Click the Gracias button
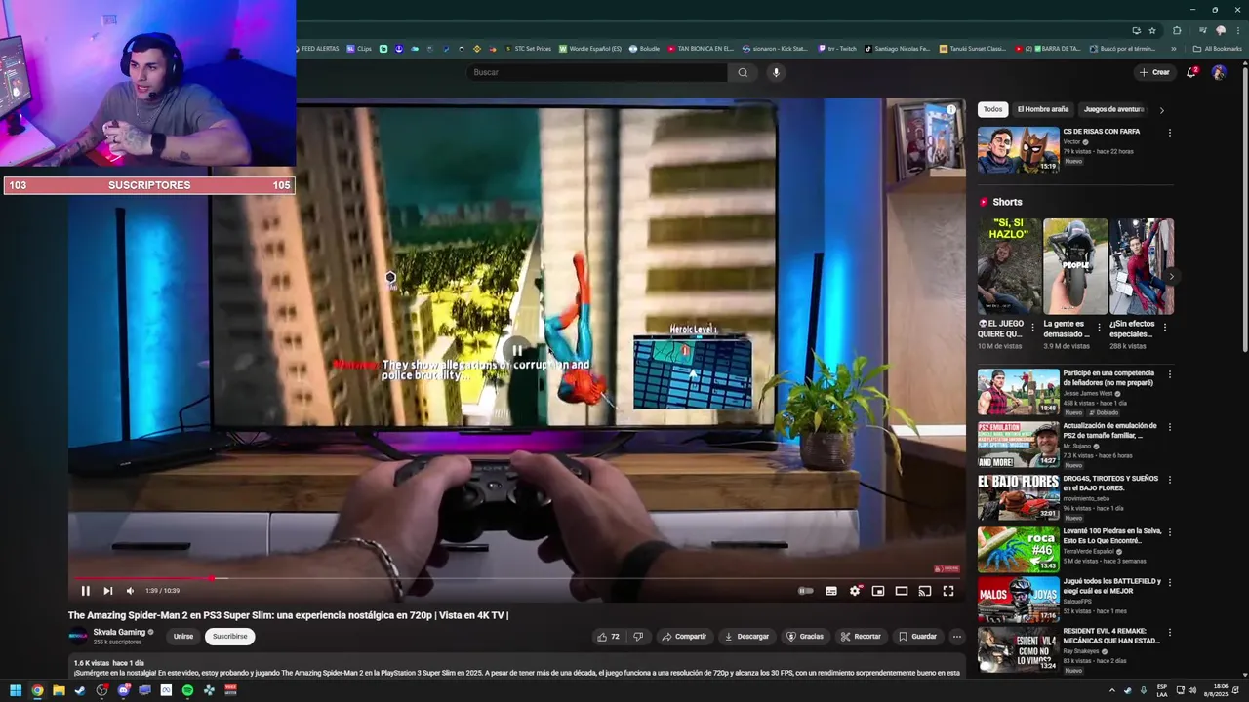 click(x=805, y=637)
